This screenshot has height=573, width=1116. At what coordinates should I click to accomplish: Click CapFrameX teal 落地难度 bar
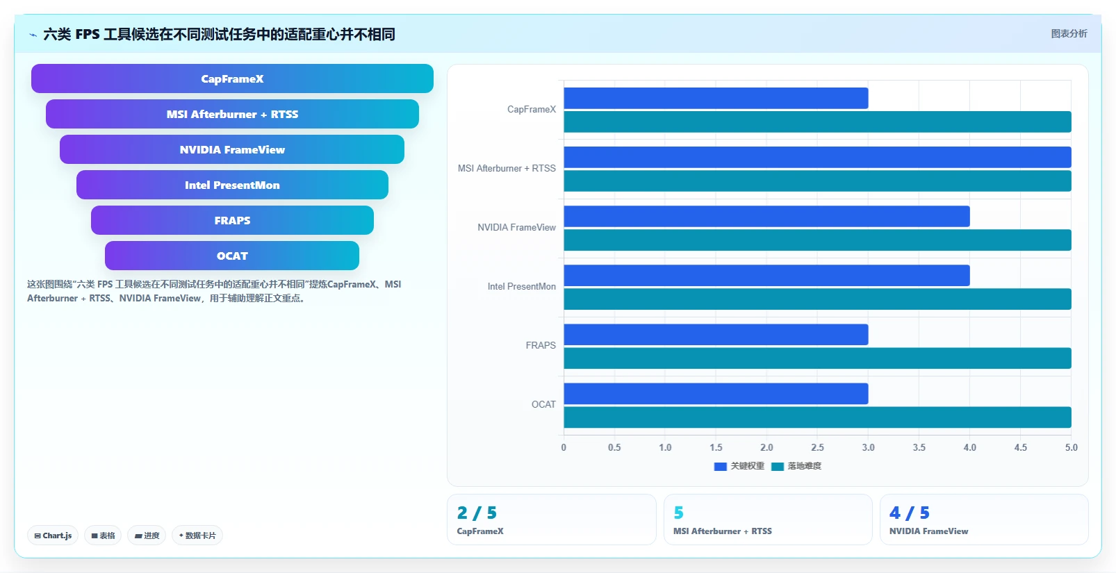(817, 122)
